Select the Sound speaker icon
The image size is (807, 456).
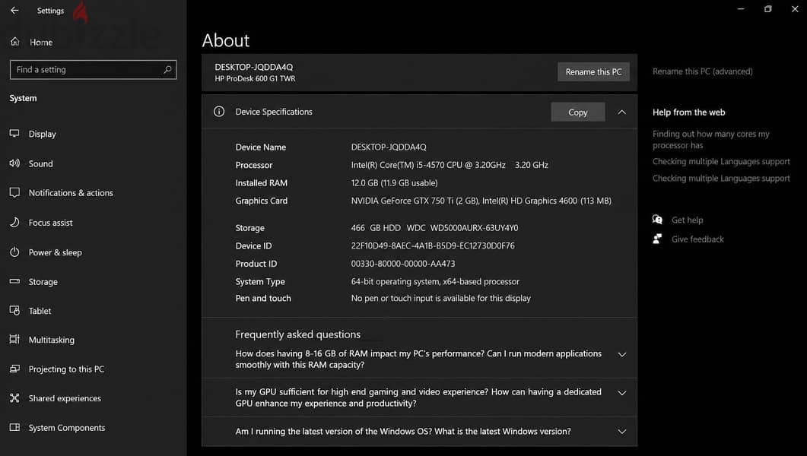14,163
